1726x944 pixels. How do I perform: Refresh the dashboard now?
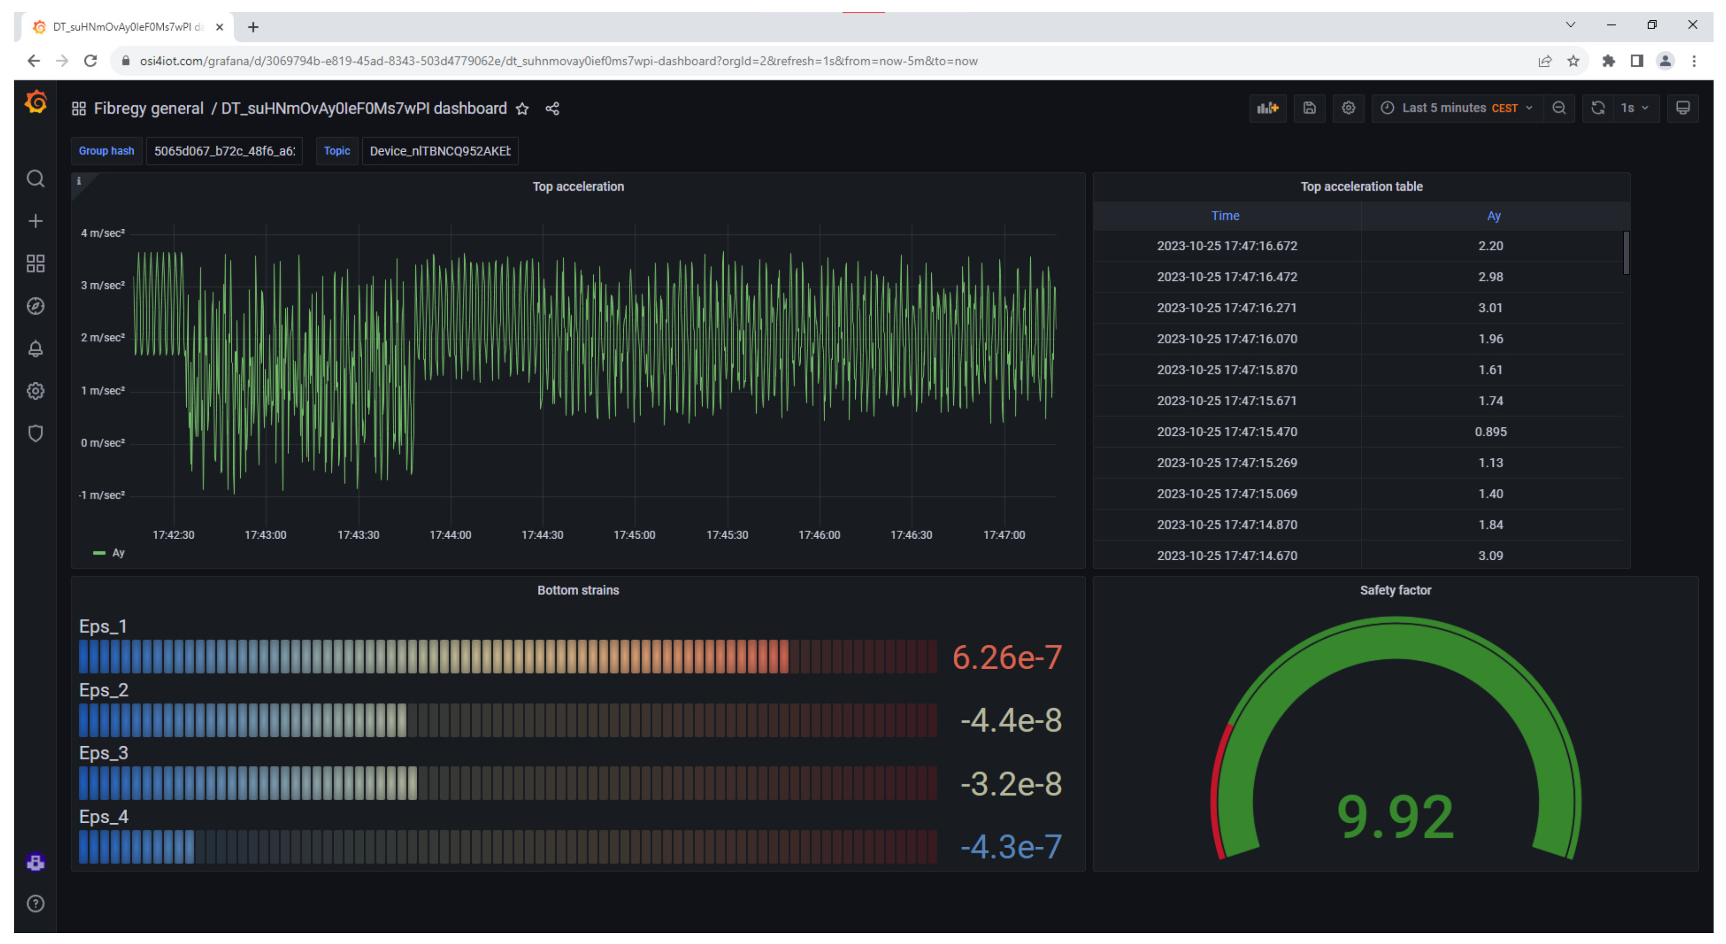[x=1597, y=108]
